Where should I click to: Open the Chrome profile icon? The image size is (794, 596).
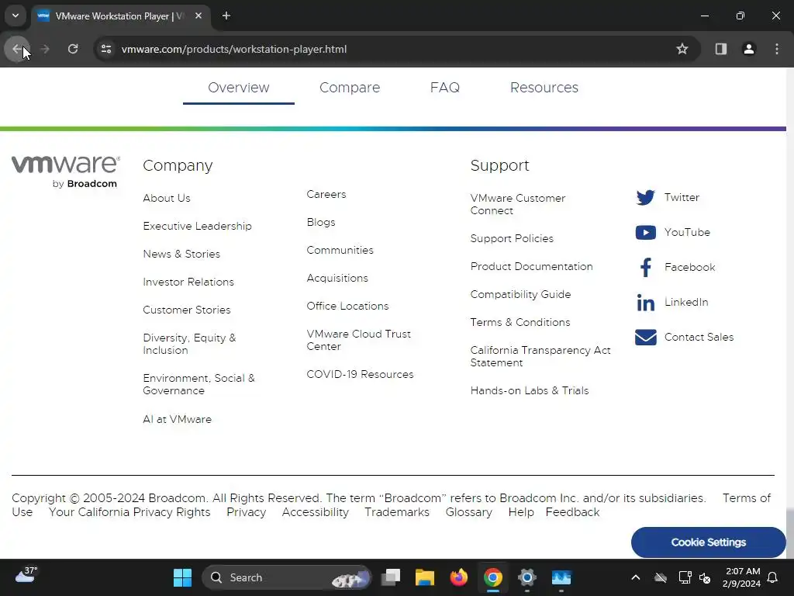coord(749,49)
